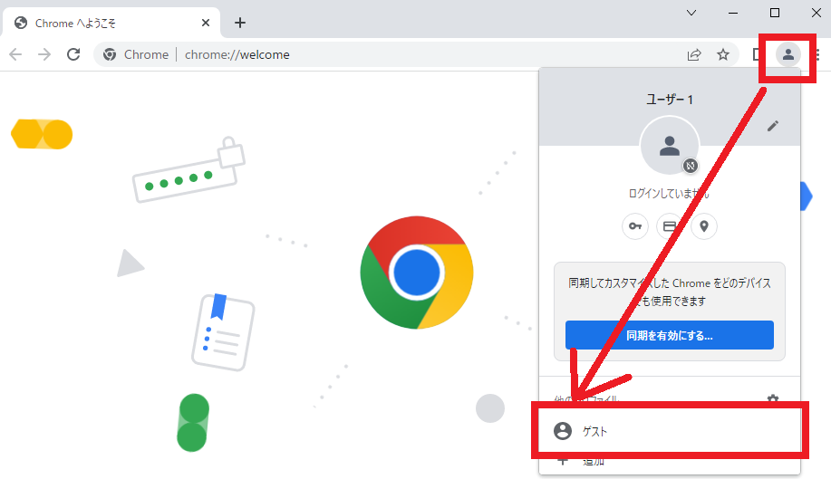Click the profile avatar icon in toolbar
Screen dimensions: 831x479
pyautogui.click(x=788, y=54)
